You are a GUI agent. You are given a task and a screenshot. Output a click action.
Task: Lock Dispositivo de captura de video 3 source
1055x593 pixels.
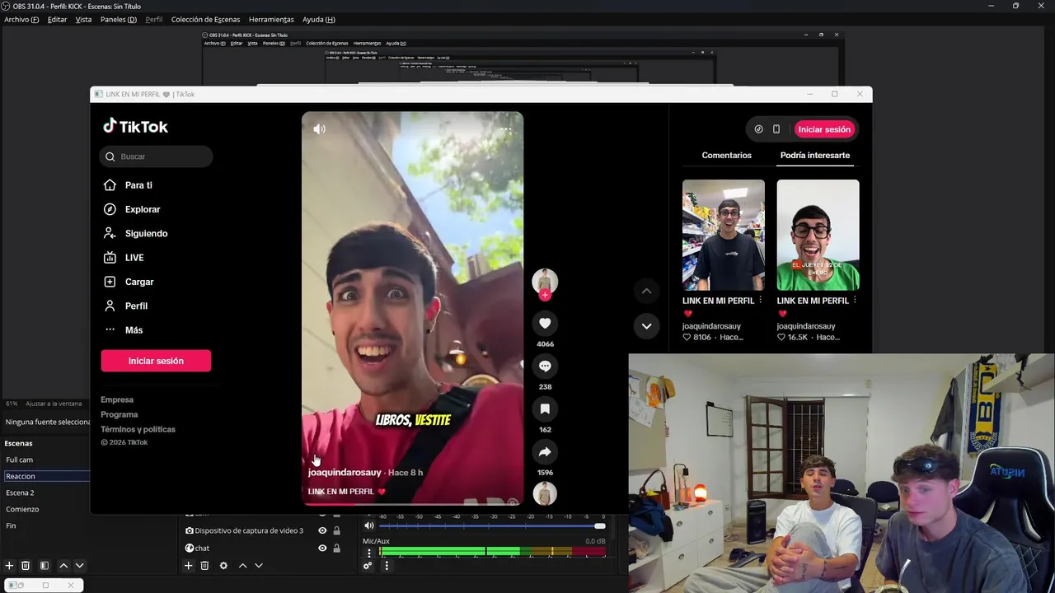pos(336,531)
